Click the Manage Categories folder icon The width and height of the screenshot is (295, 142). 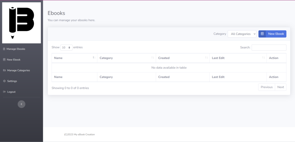[4, 70]
